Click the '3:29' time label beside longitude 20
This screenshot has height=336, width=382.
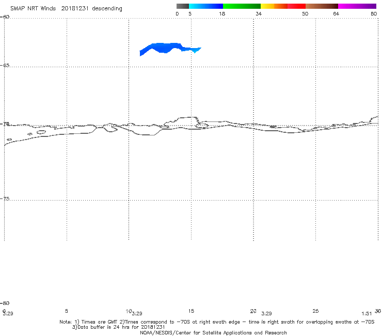point(266,314)
